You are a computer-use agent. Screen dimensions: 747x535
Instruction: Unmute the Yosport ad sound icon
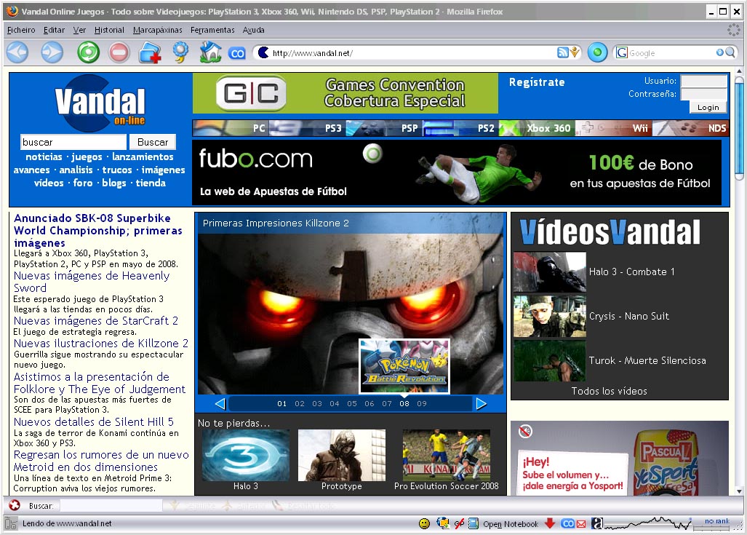[x=525, y=432]
